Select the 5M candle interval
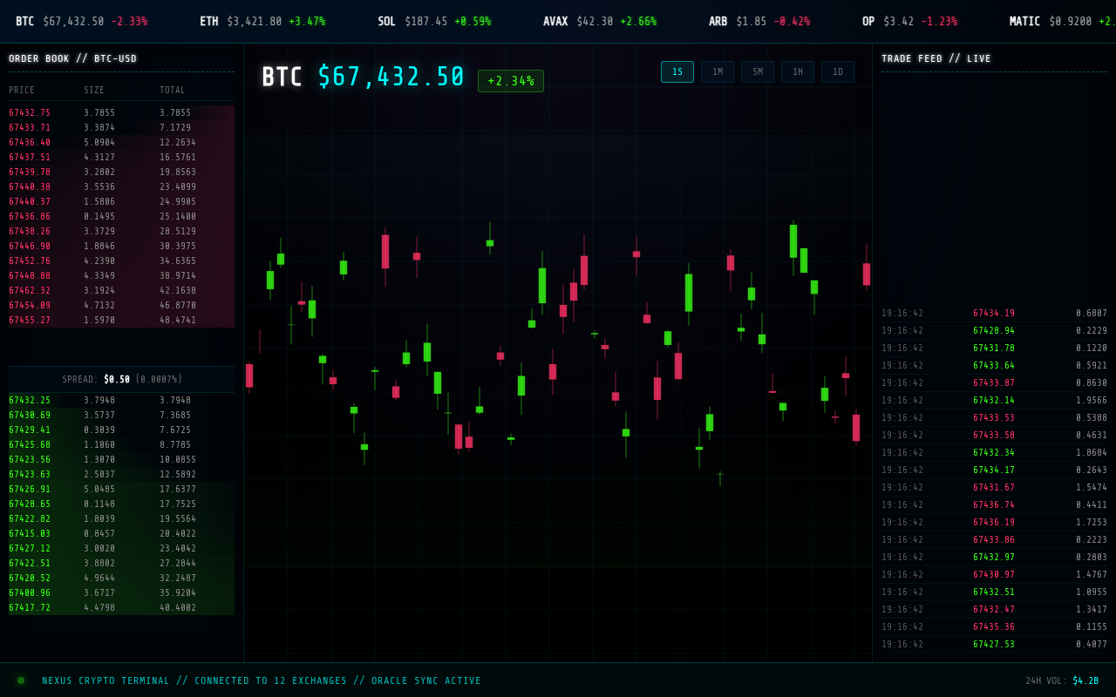Viewport: 1116px width, 697px height. tap(757, 71)
